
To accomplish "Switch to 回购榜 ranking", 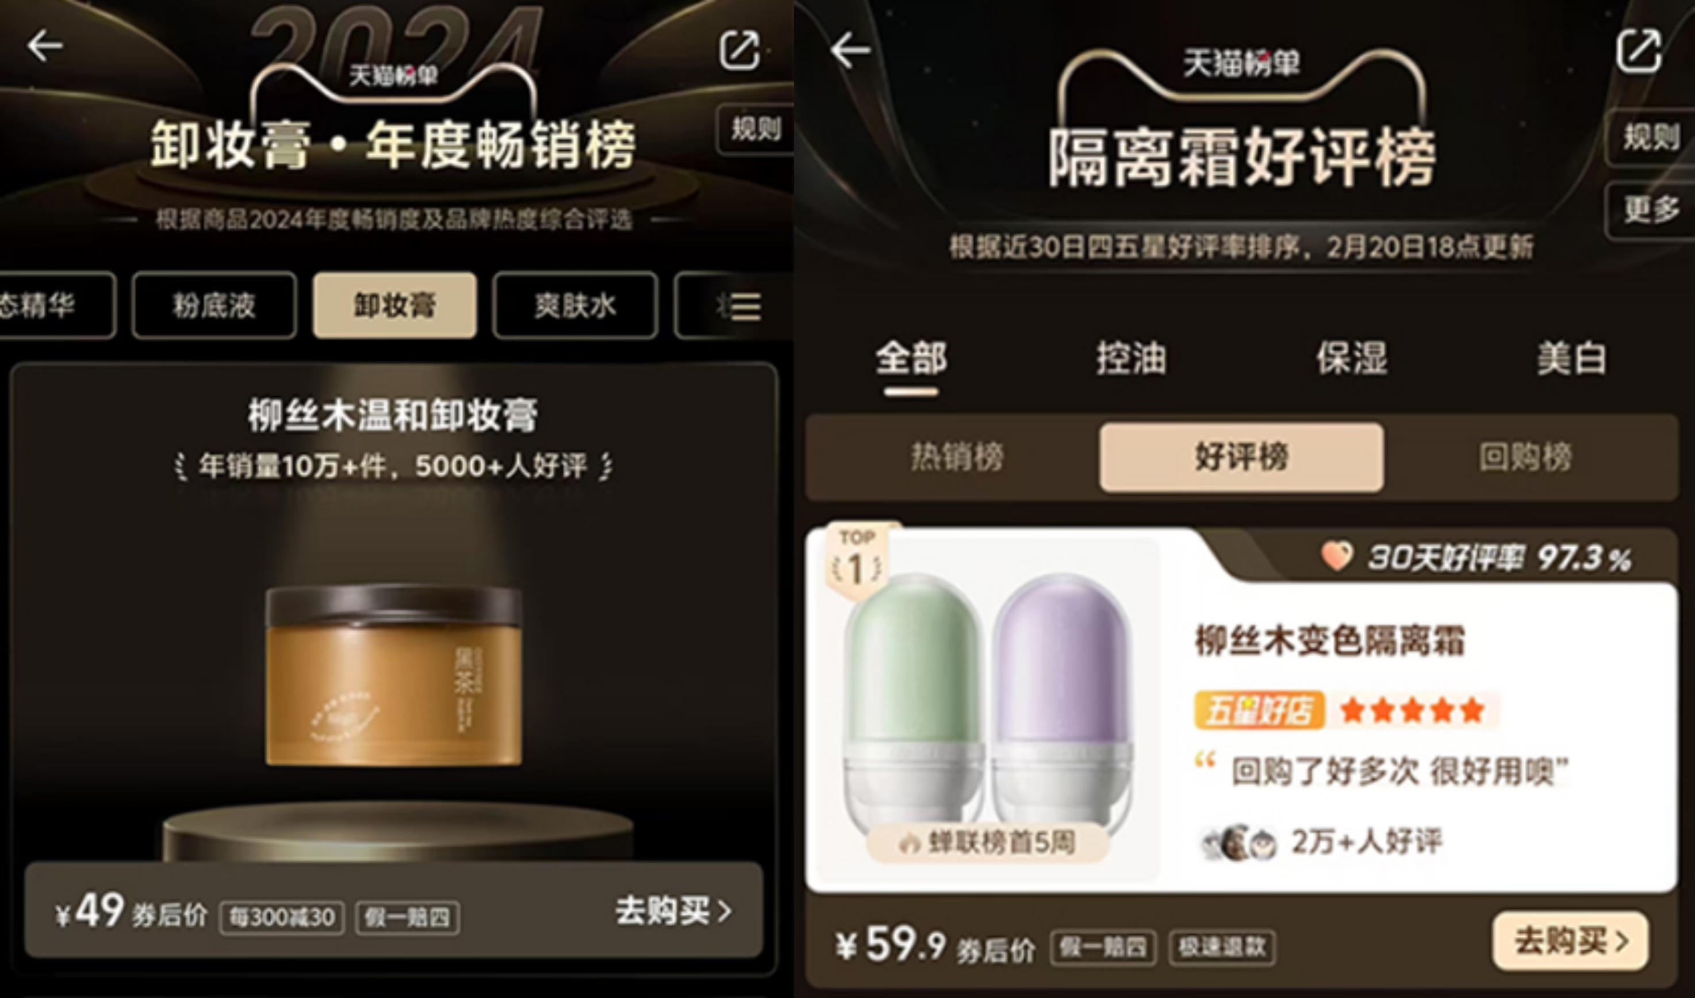I will (x=1525, y=457).
